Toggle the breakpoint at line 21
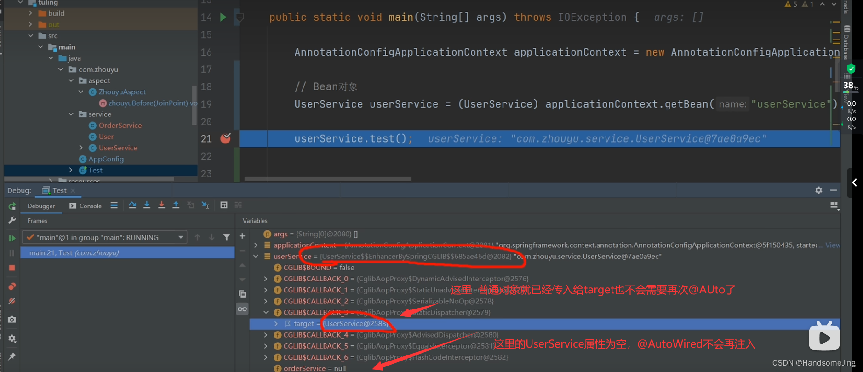 [x=225, y=138]
